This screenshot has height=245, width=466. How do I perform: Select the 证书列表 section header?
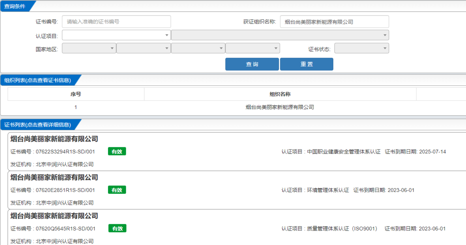(x=37, y=125)
